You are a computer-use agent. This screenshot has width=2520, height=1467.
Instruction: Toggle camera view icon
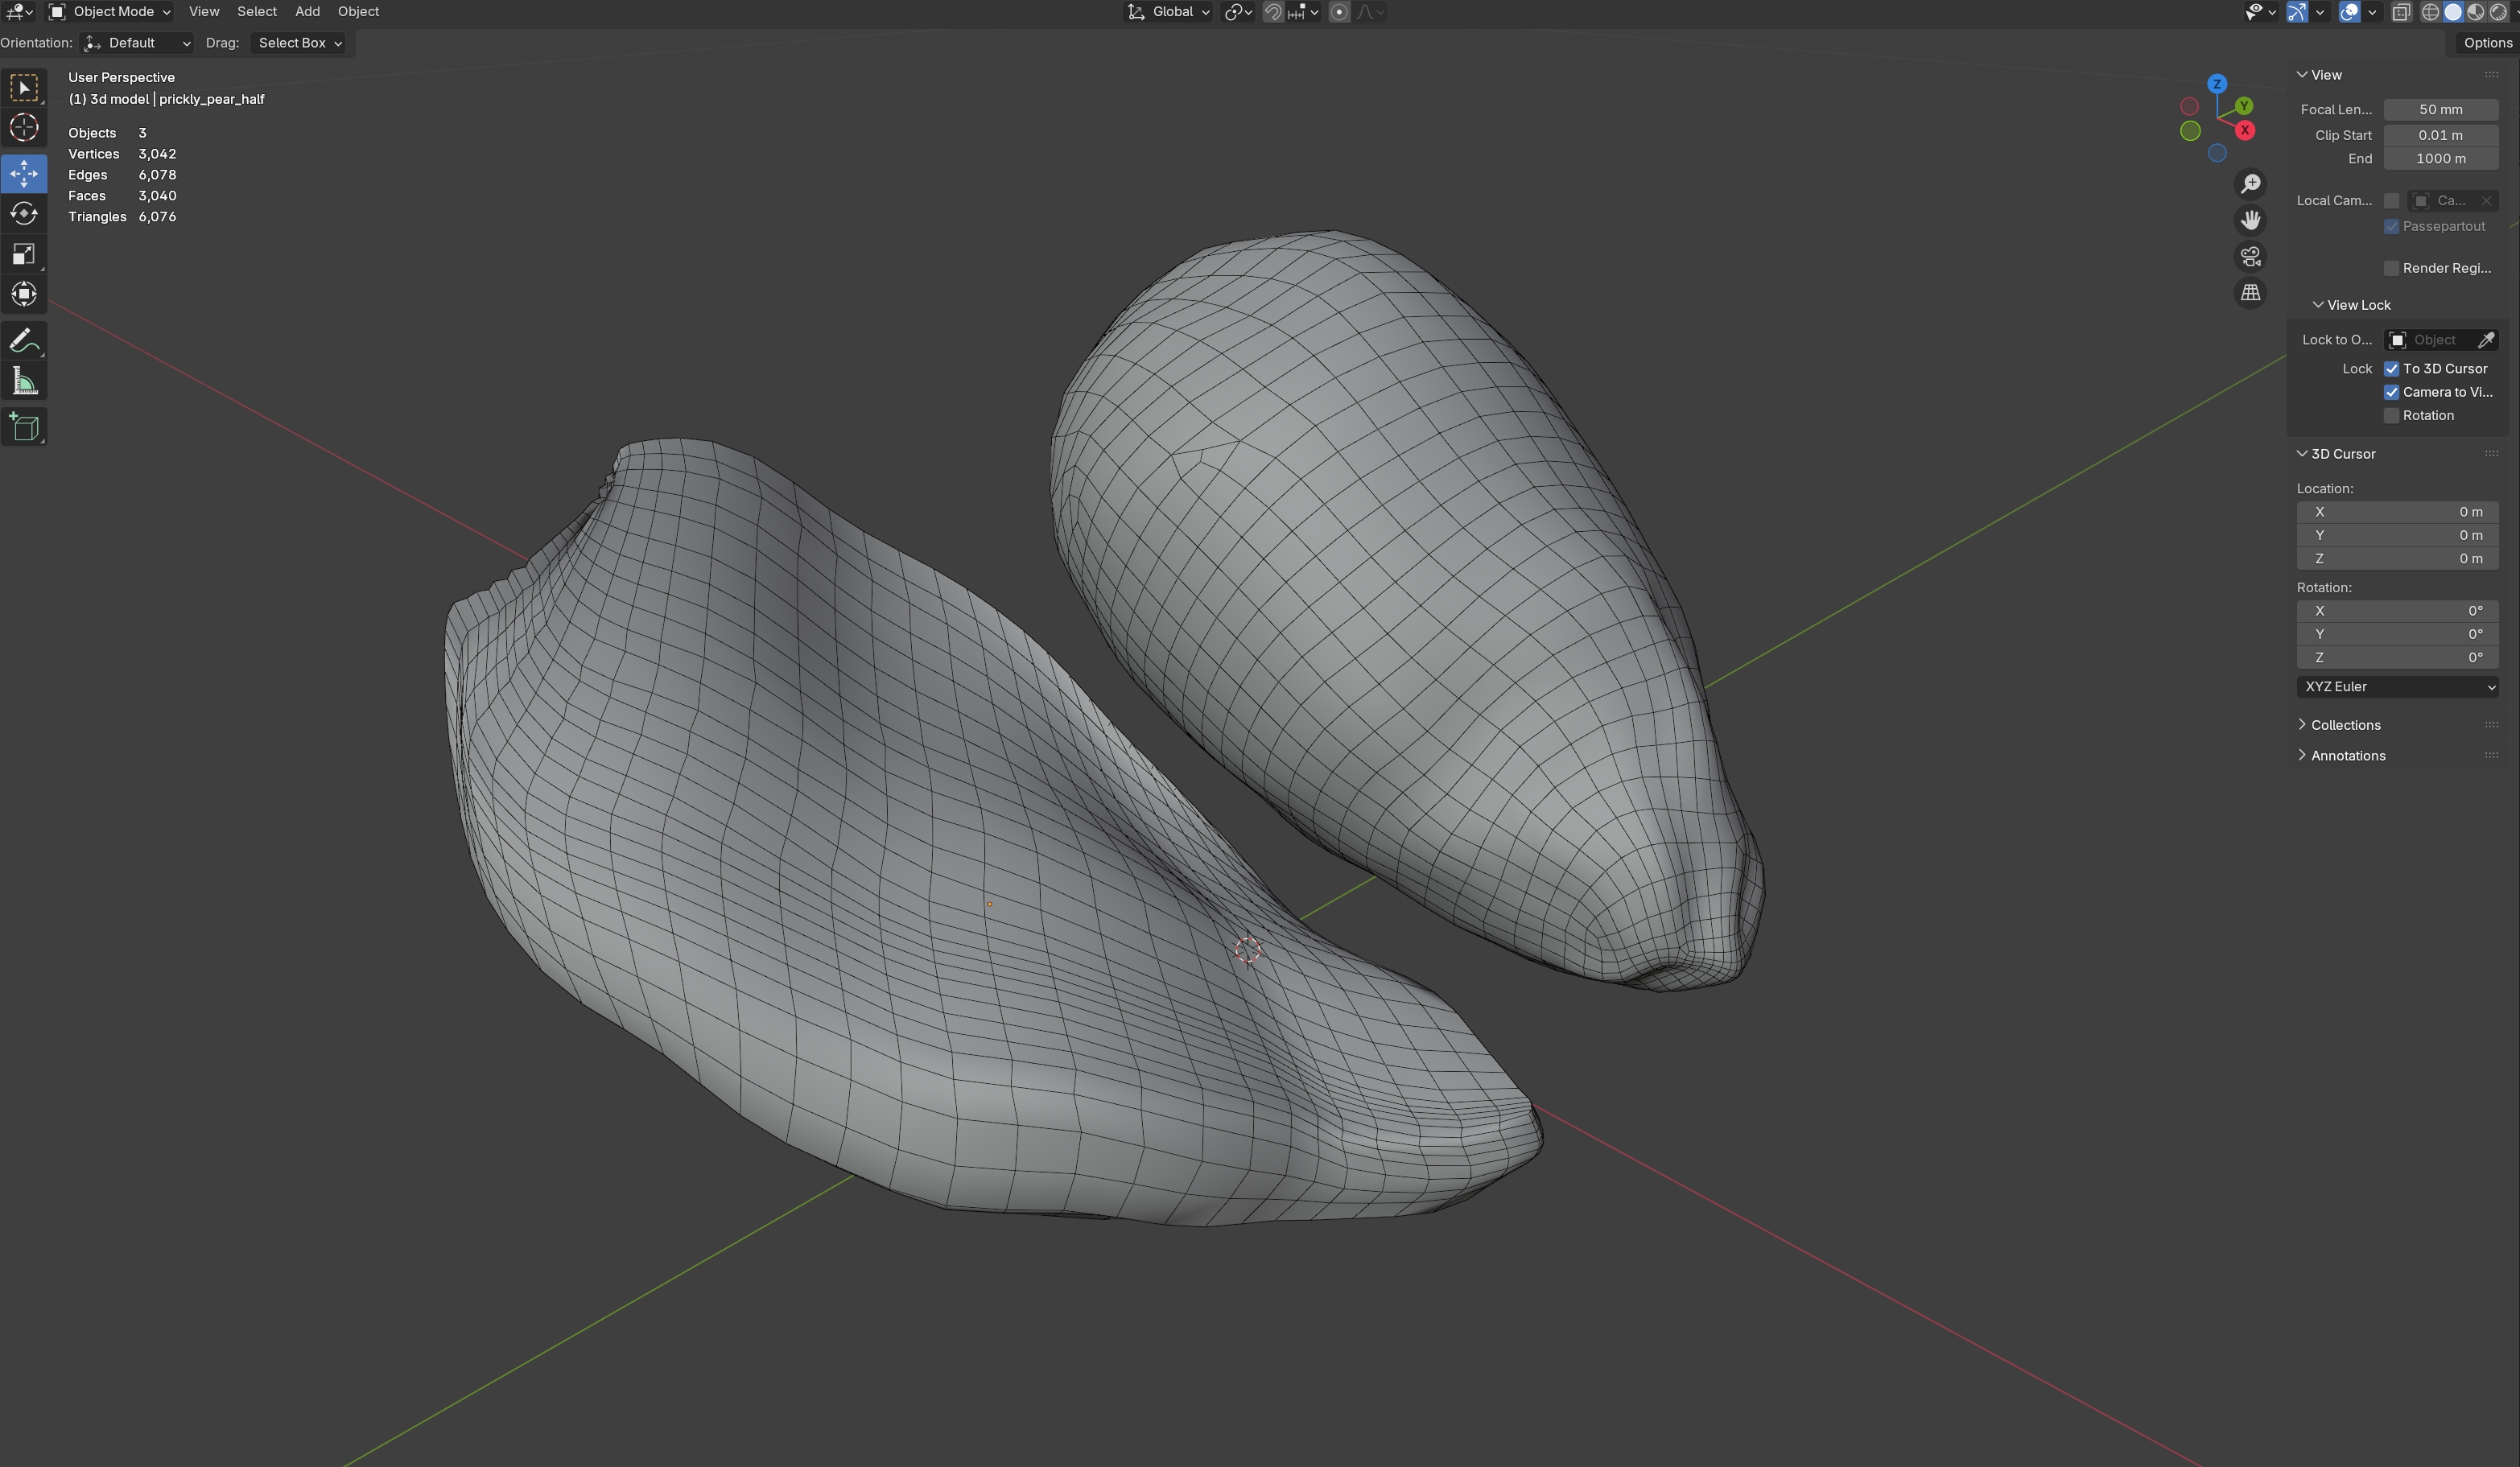tap(2250, 257)
